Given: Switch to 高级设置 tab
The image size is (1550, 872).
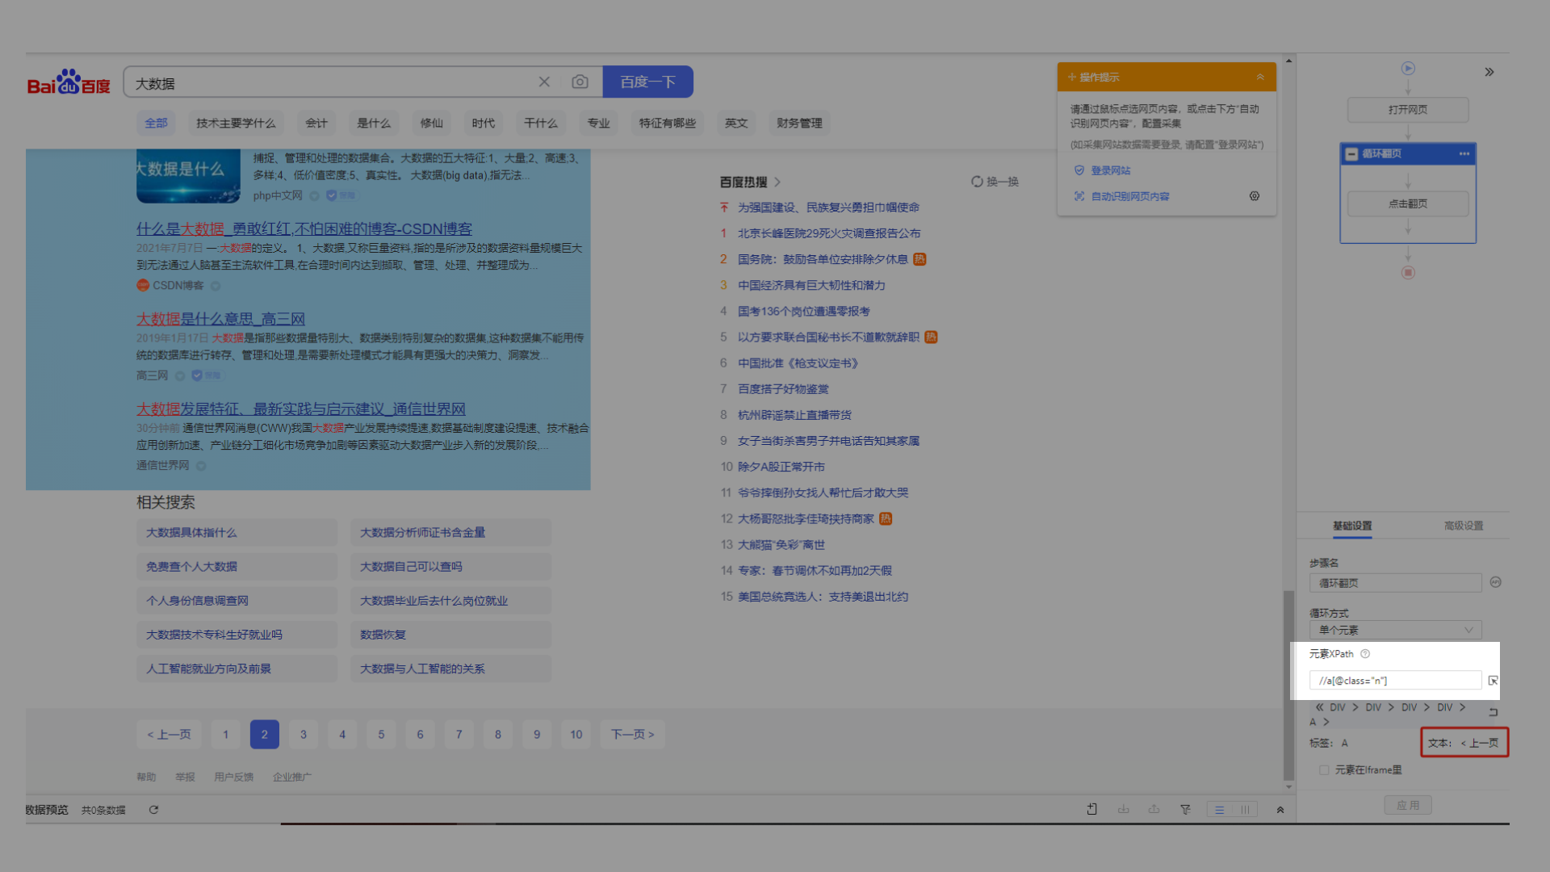Looking at the screenshot, I should tap(1464, 526).
